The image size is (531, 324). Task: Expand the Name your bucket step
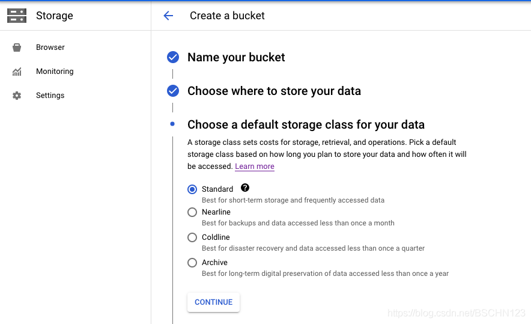click(x=236, y=57)
